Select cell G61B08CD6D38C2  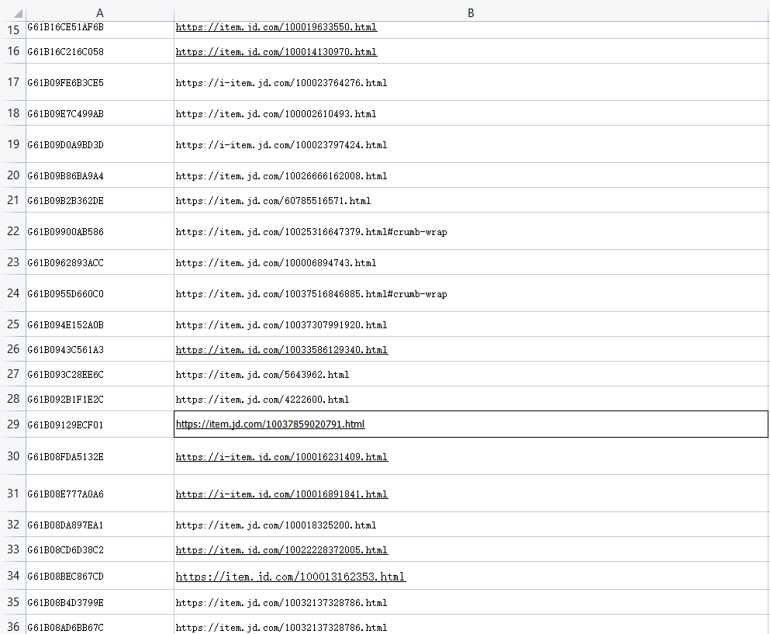click(100, 549)
